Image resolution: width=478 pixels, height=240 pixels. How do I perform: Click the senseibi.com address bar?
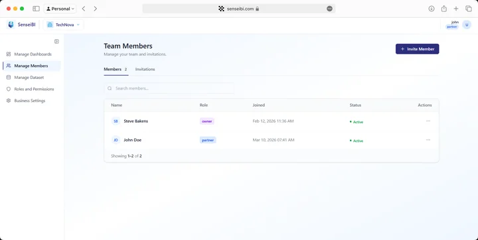239,9
